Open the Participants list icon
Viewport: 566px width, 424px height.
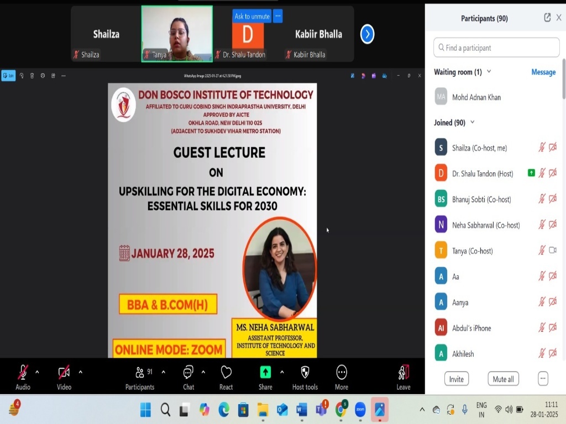click(x=140, y=373)
